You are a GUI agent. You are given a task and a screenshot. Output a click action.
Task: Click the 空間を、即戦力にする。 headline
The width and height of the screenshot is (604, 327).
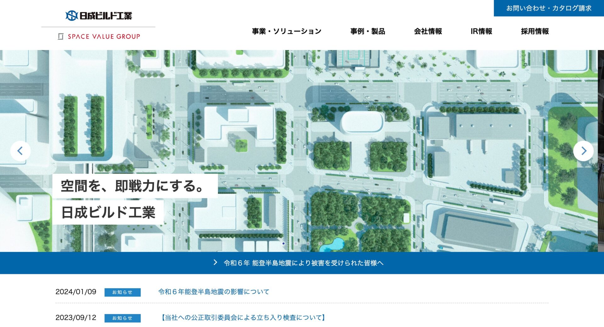coord(135,186)
